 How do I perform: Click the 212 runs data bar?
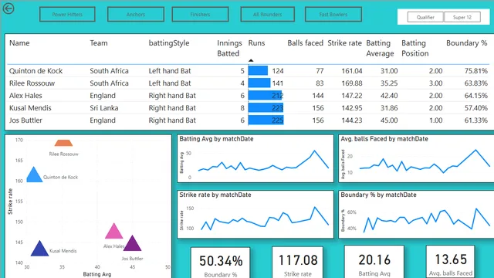tap(266, 95)
